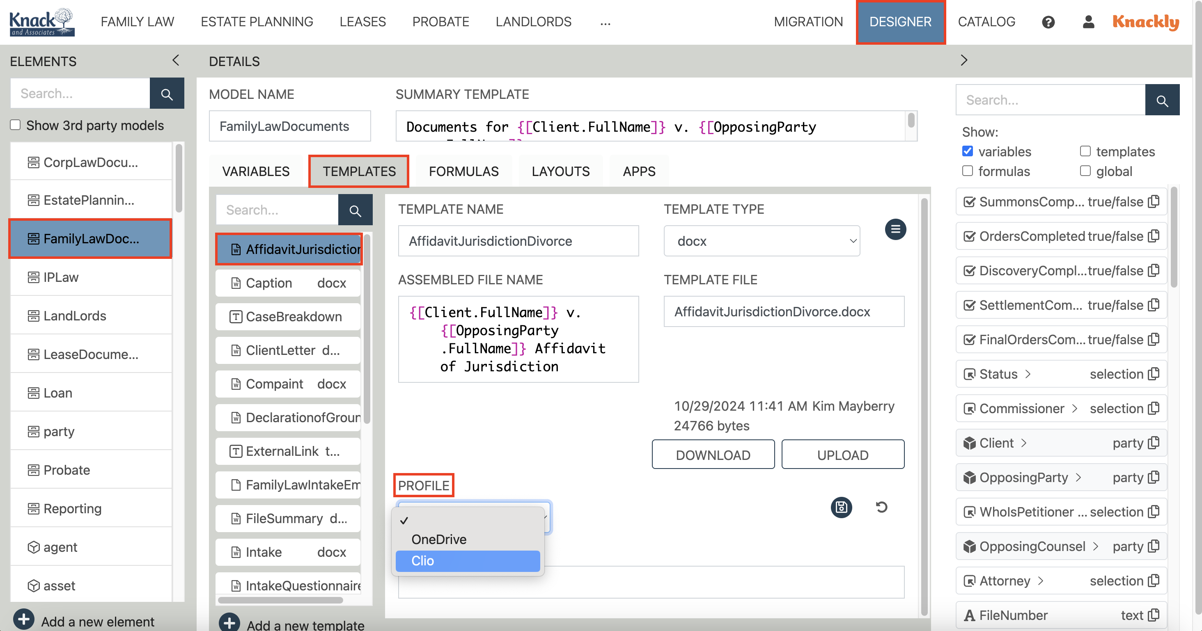1202x631 pixels.
Task: Click the Elements search magnifier button
Action: click(167, 94)
